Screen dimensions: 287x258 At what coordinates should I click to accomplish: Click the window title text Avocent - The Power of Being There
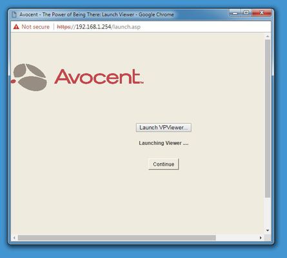click(60, 15)
